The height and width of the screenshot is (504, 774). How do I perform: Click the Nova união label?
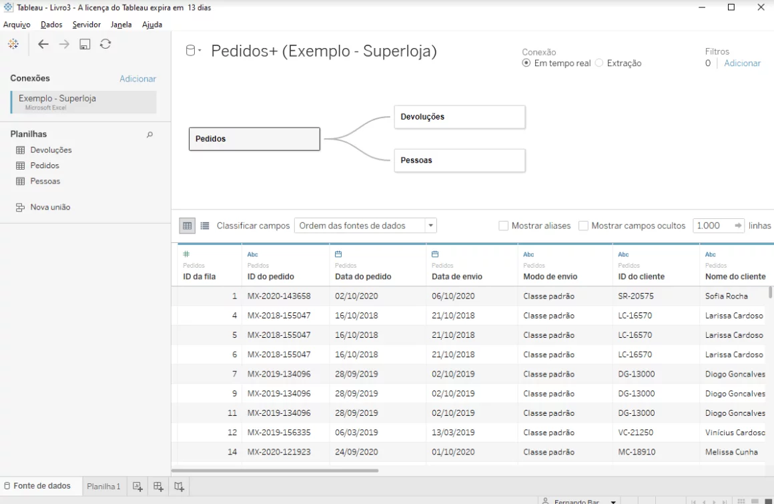pyautogui.click(x=50, y=208)
